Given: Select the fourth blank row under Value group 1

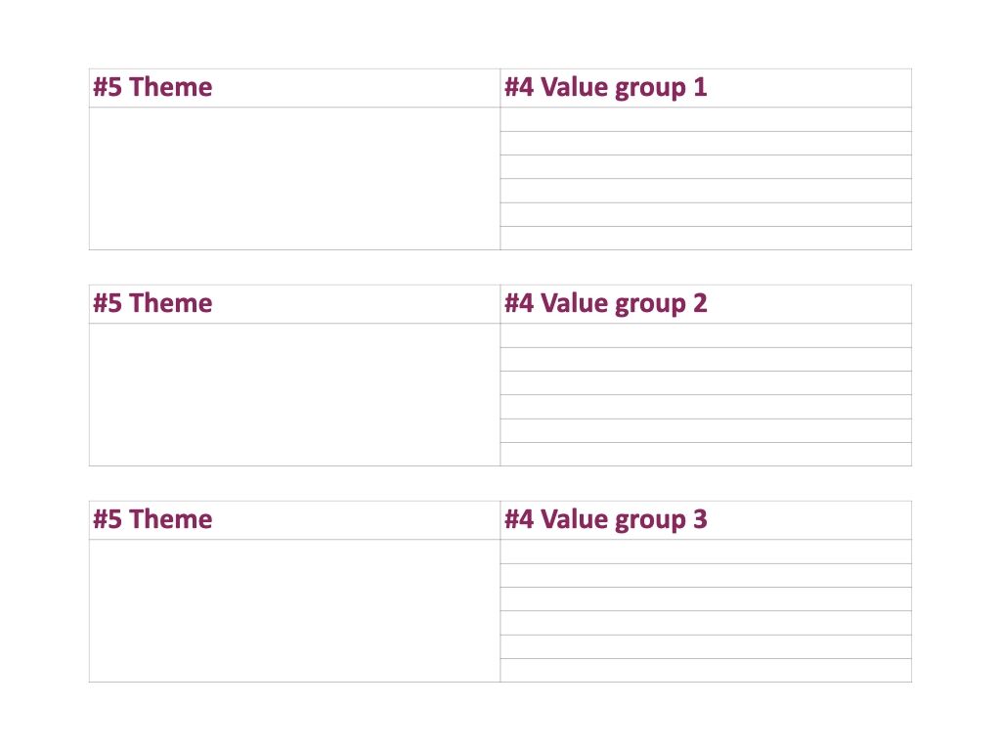Looking at the screenshot, I should (706, 191).
